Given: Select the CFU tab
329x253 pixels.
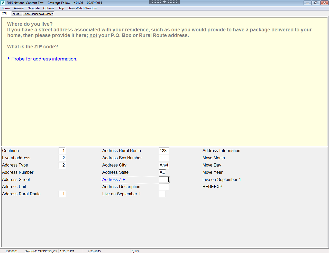Looking at the screenshot, I should click(x=6, y=14).
